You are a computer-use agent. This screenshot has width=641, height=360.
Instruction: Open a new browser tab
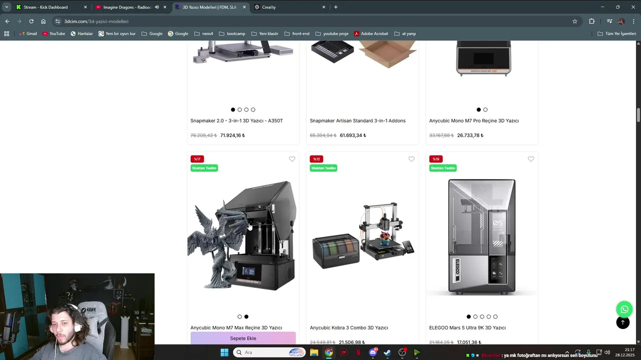336,7
